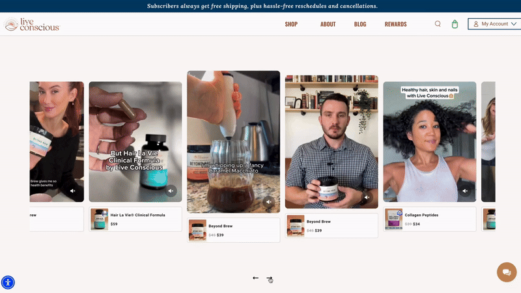
Task: Open the shopping bag cart icon
Action: pyautogui.click(x=455, y=24)
